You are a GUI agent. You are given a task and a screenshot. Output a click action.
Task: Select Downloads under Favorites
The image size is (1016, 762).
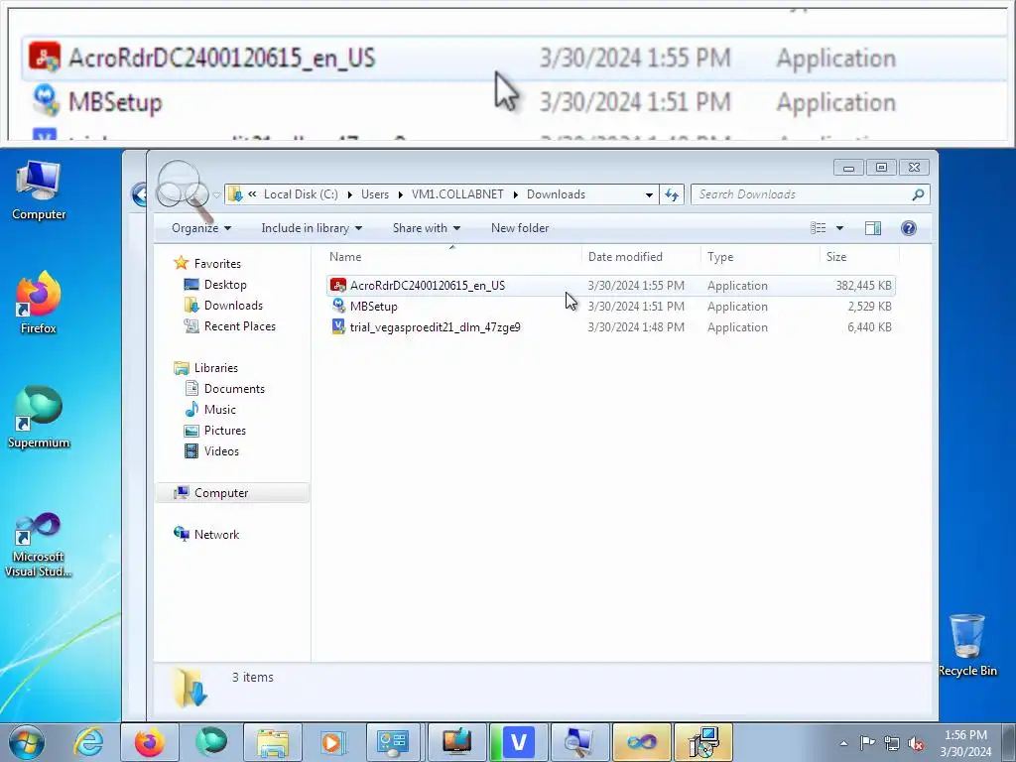[223, 306]
